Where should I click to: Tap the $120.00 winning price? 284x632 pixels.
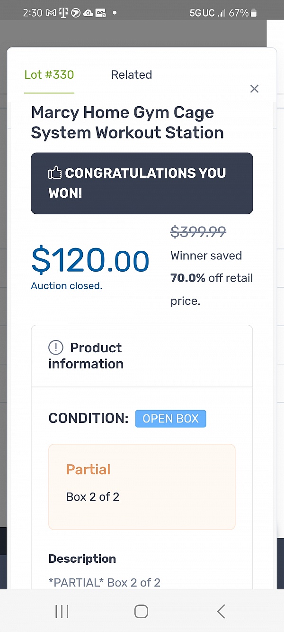pyautogui.click(x=90, y=261)
